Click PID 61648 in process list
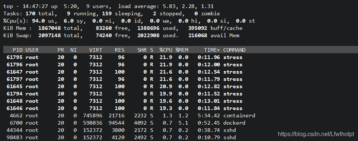This screenshot has height=141, width=358. click(15, 101)
